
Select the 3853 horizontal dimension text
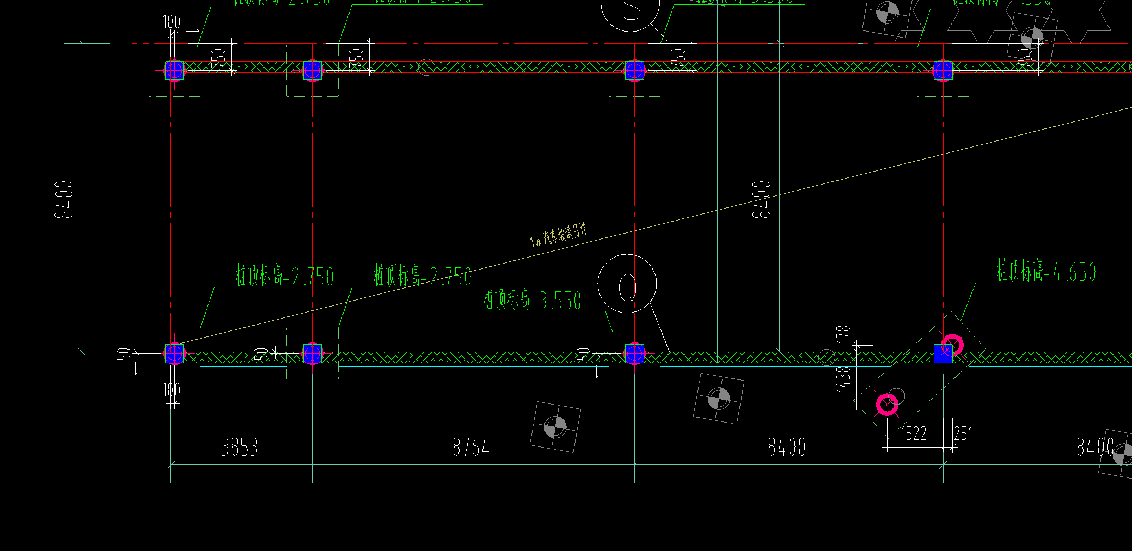click(x=240, y=447)
